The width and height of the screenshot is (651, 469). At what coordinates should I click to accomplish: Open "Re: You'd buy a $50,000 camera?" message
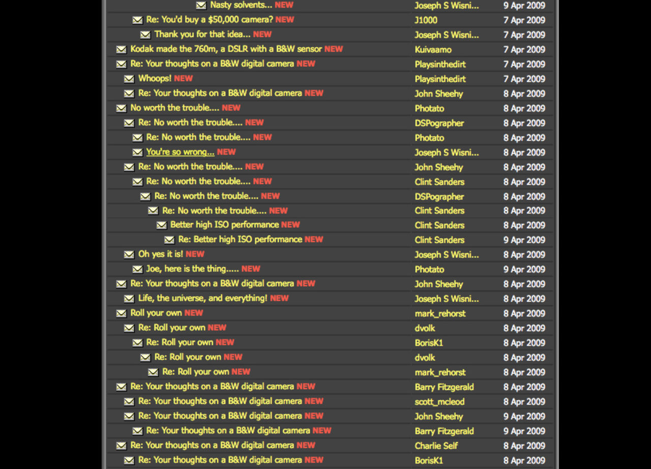210,20
